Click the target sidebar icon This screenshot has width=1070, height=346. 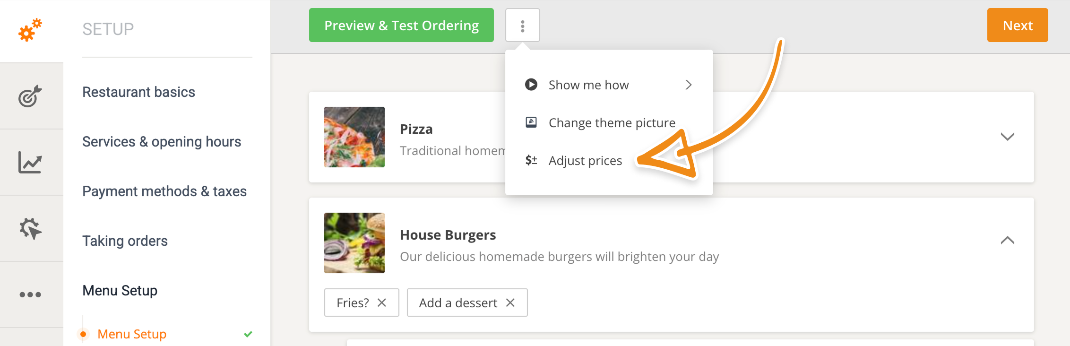click(30, 96)
